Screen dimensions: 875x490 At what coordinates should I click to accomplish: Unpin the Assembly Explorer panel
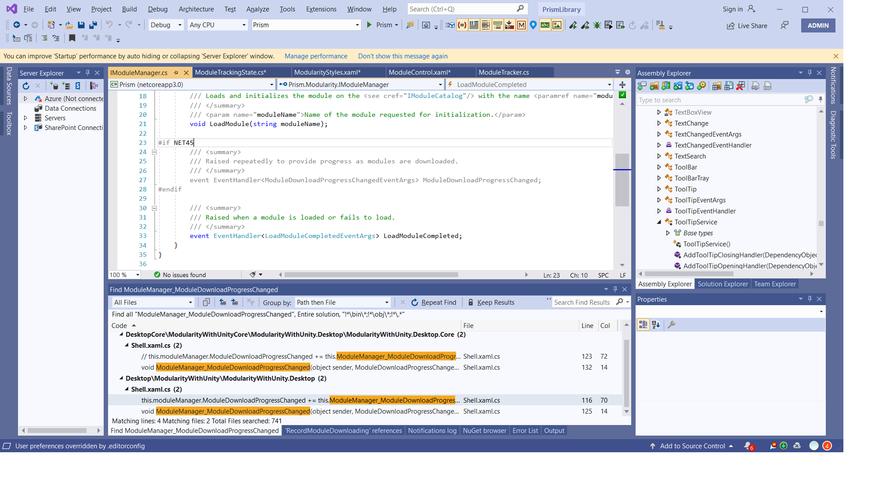[x=810, y=72]
